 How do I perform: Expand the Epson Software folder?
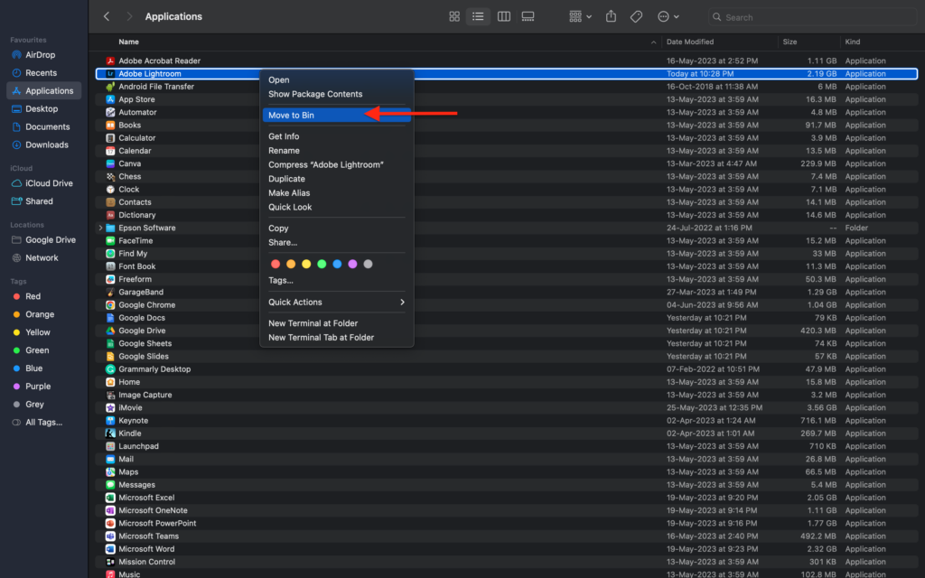point(100,228)
